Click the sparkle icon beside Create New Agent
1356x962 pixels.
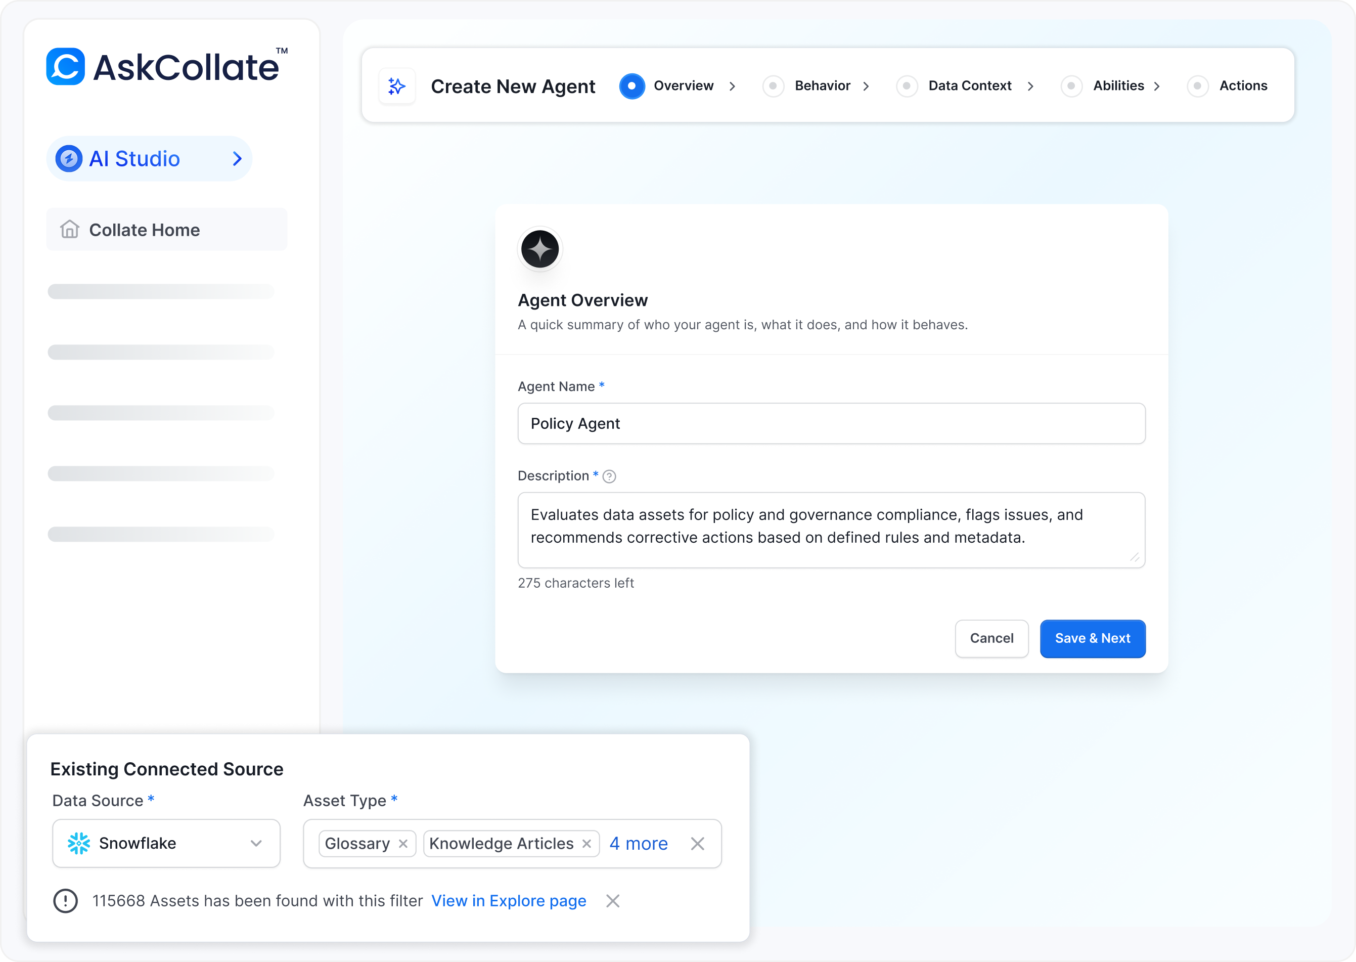coord(397,86)
